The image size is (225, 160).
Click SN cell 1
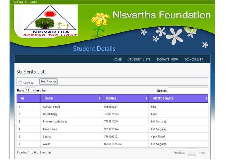point(29,107)
